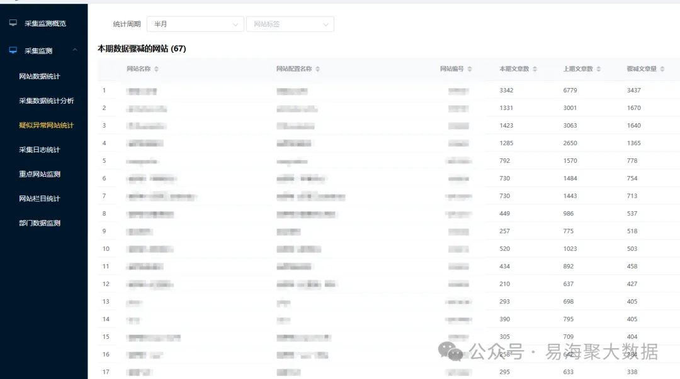Open 采集数据统计分析 menu item
The height and width of the screenshot is (379, 680).
point(47,101)
